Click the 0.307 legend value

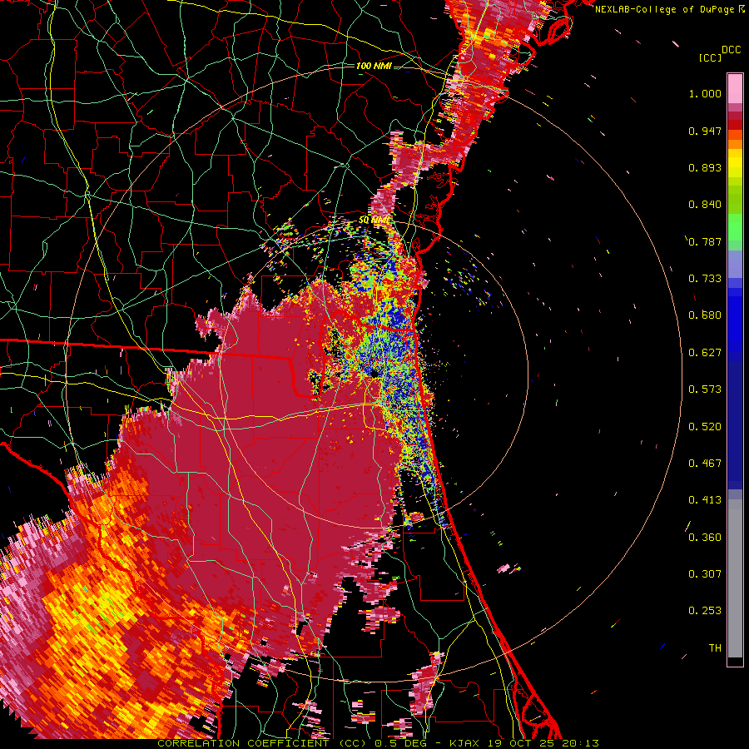(x=705, y=574)
